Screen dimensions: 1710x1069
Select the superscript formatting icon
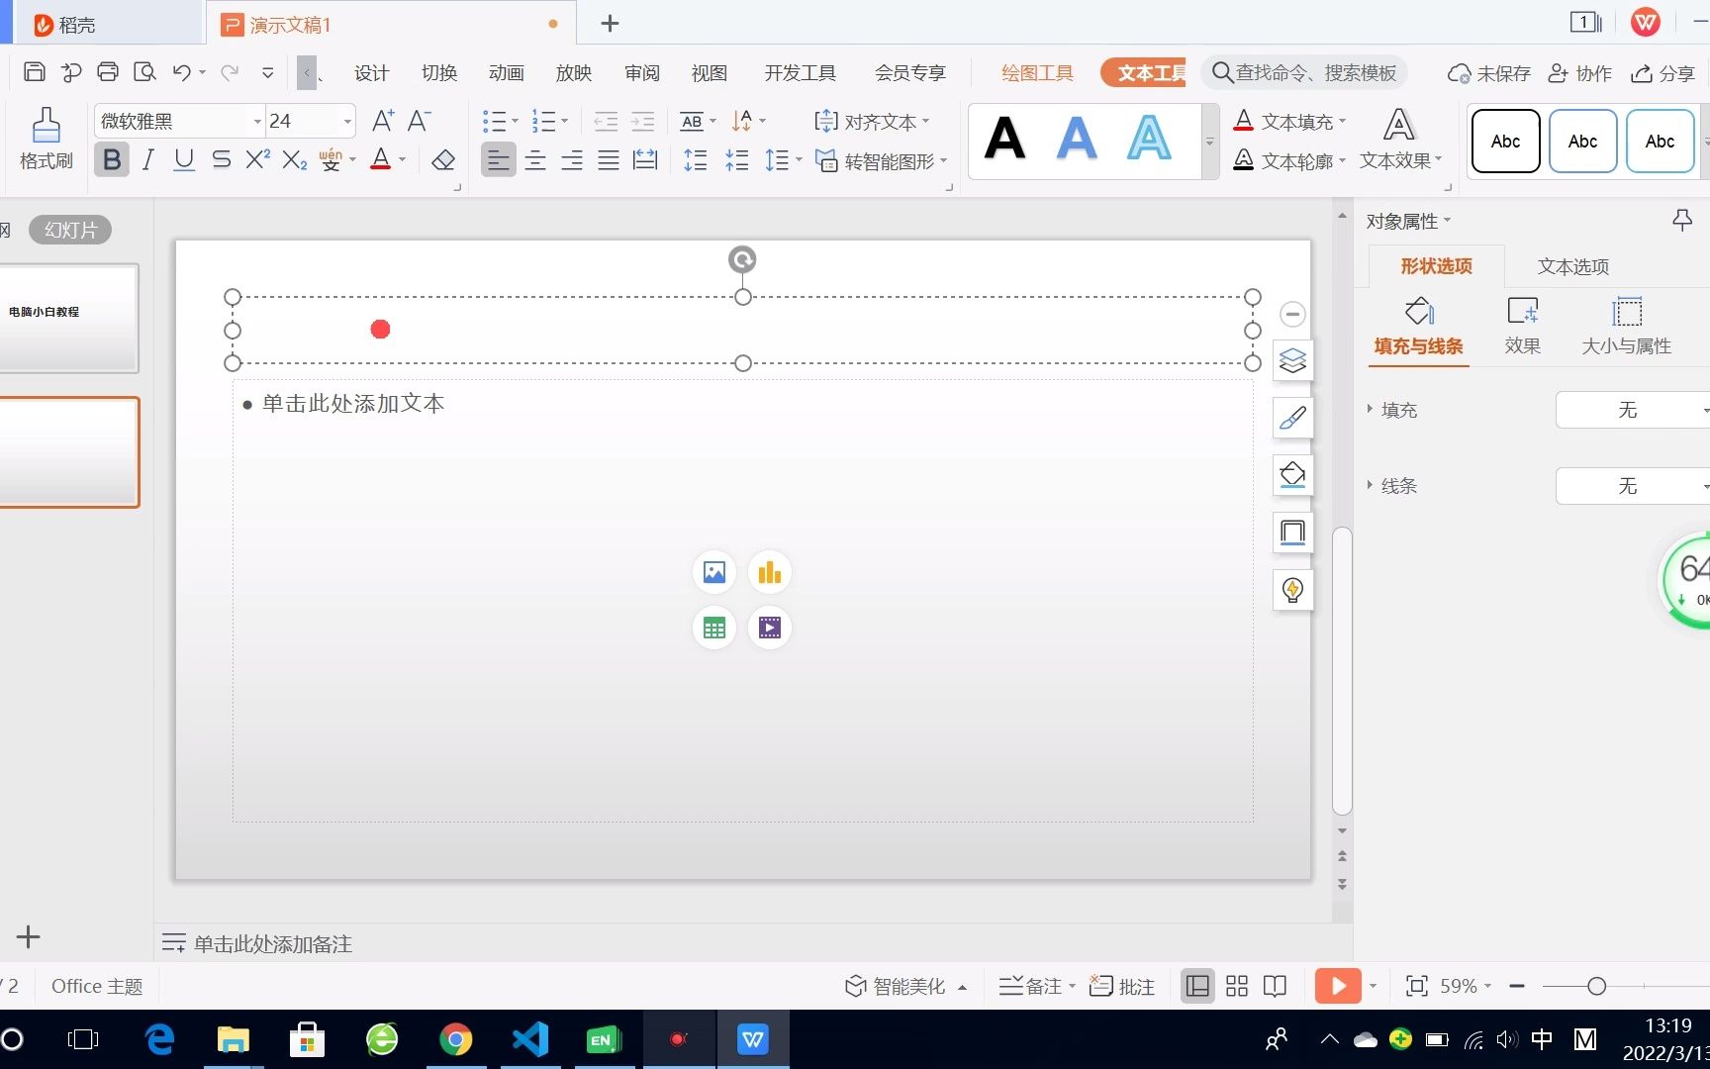[256, 159]
